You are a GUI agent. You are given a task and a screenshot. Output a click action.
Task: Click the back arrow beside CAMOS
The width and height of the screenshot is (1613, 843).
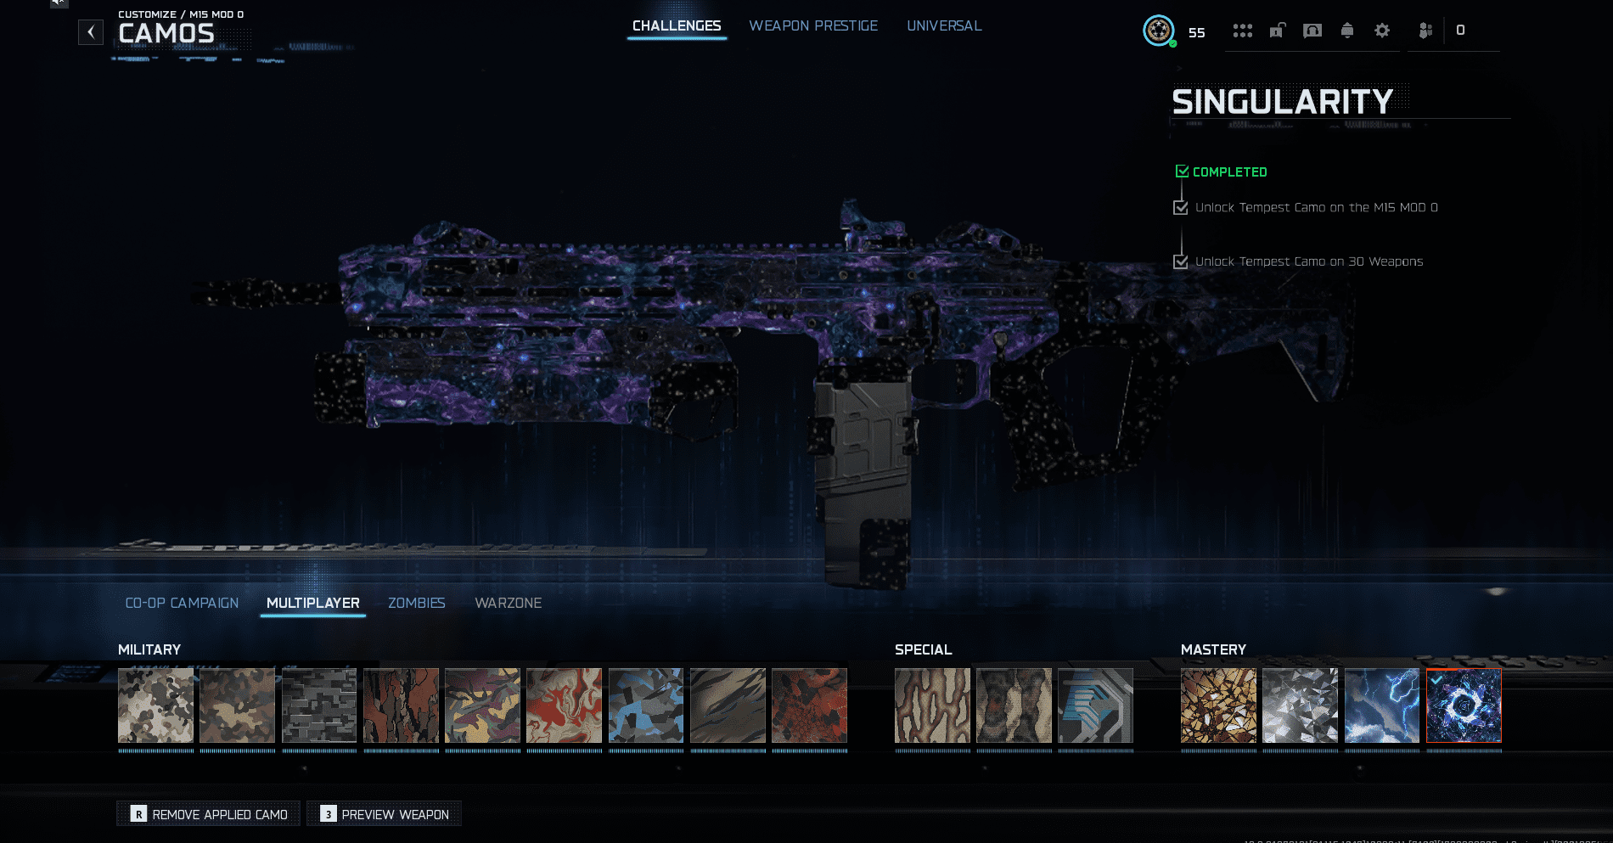tap(91, 32)
